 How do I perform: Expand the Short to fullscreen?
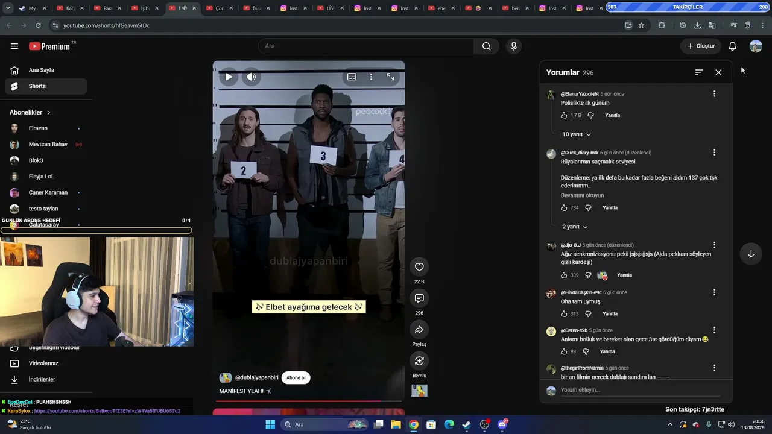pyautogui.click(x=390, y=77)
